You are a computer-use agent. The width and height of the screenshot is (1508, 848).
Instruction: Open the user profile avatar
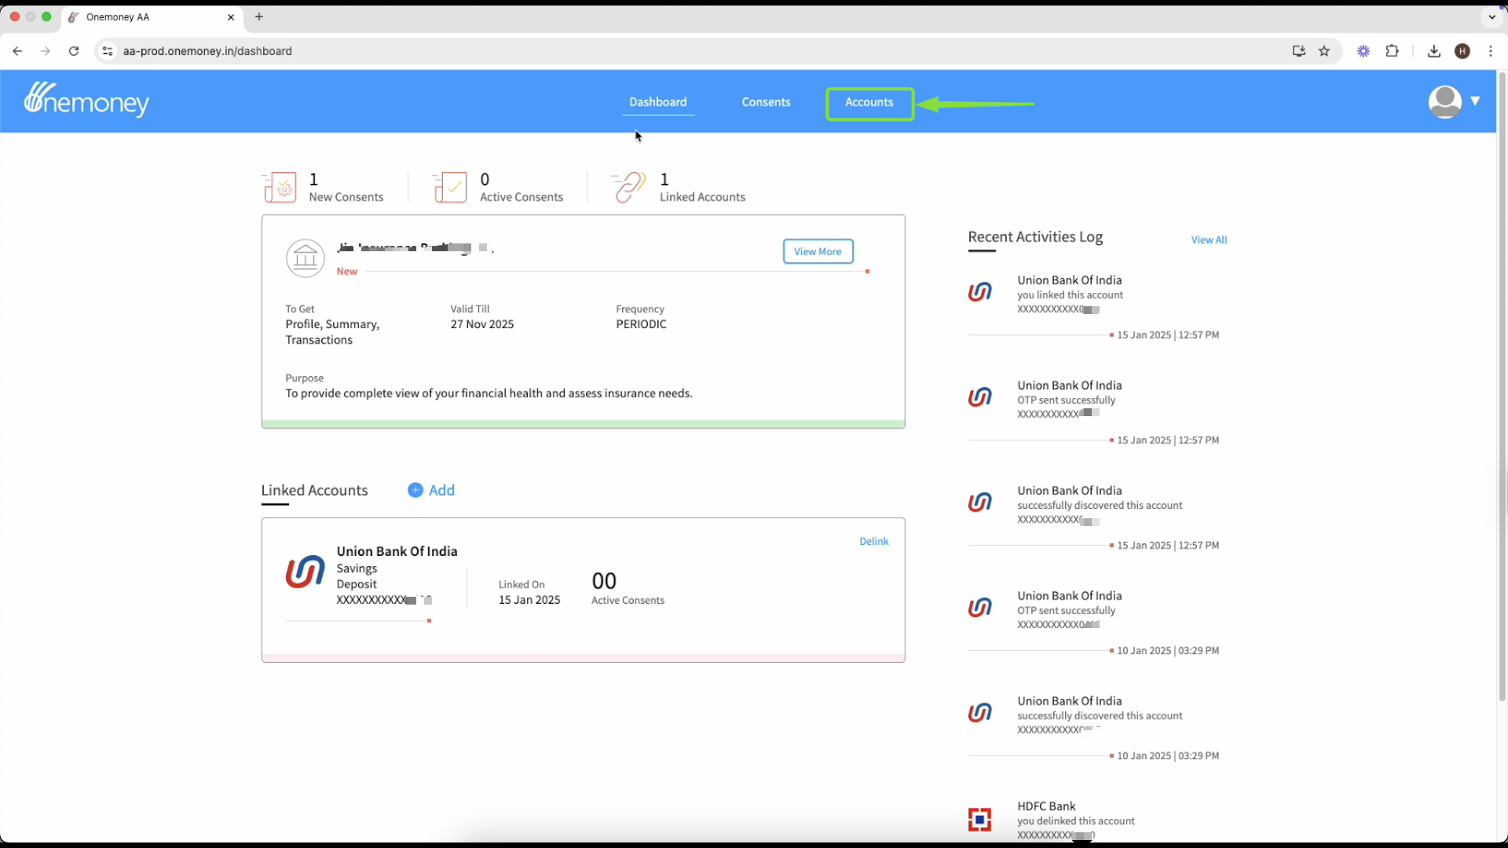(x=1444, y=101)
